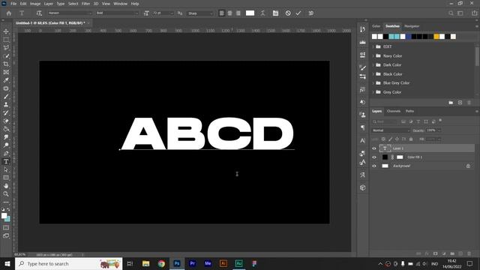Open the font size dropdown
Screen dimensions: 480x270
(163, 13)
